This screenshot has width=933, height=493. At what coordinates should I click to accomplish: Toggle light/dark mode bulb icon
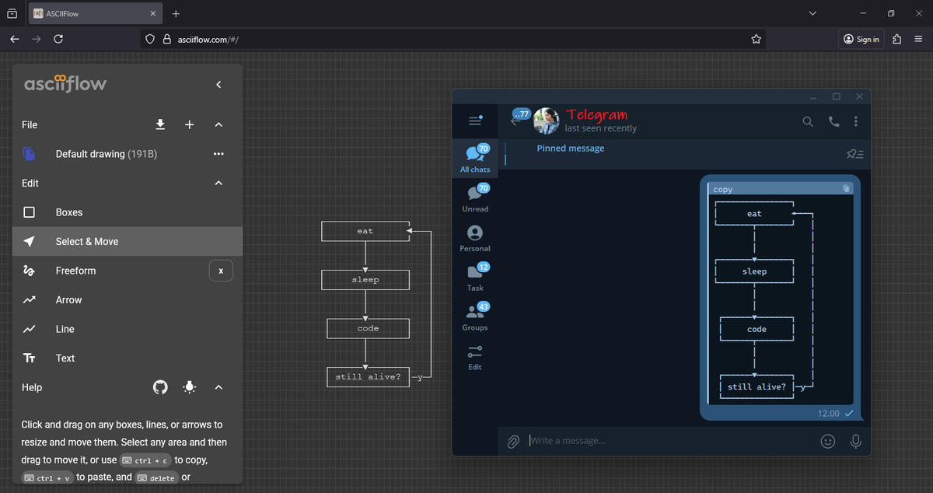(x=190, y=387)
